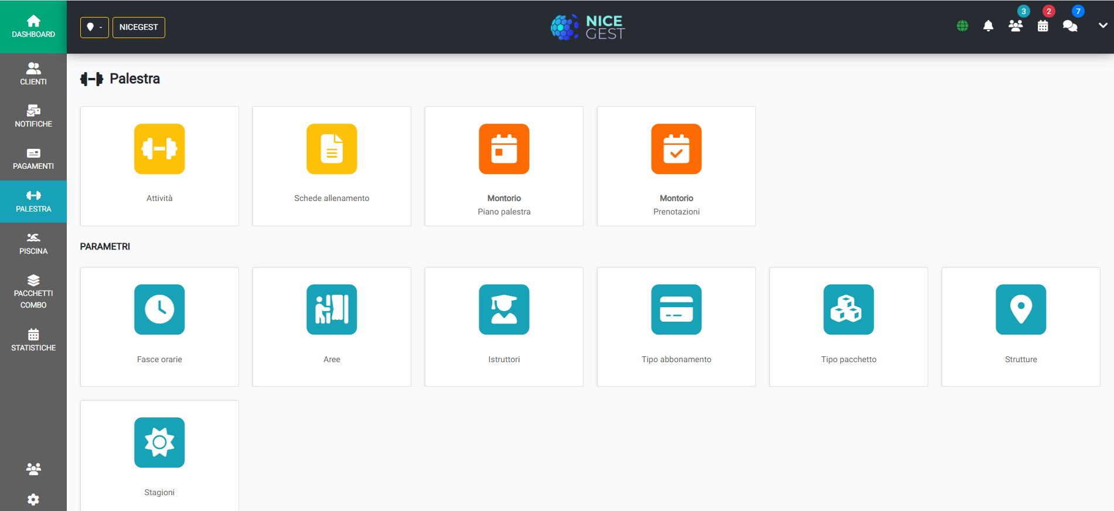
Task: Click the Tipo pacchetto label
Action: 849,359
